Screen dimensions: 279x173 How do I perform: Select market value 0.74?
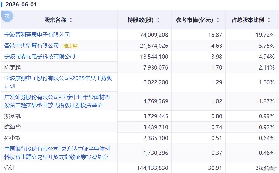click(216, 127)
